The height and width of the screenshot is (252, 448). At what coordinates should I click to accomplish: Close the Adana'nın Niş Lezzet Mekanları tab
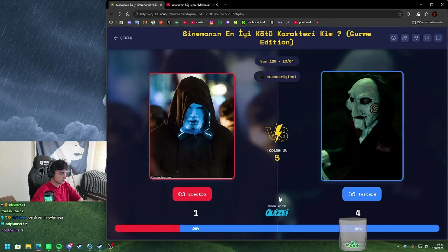[x=217, y=5]
